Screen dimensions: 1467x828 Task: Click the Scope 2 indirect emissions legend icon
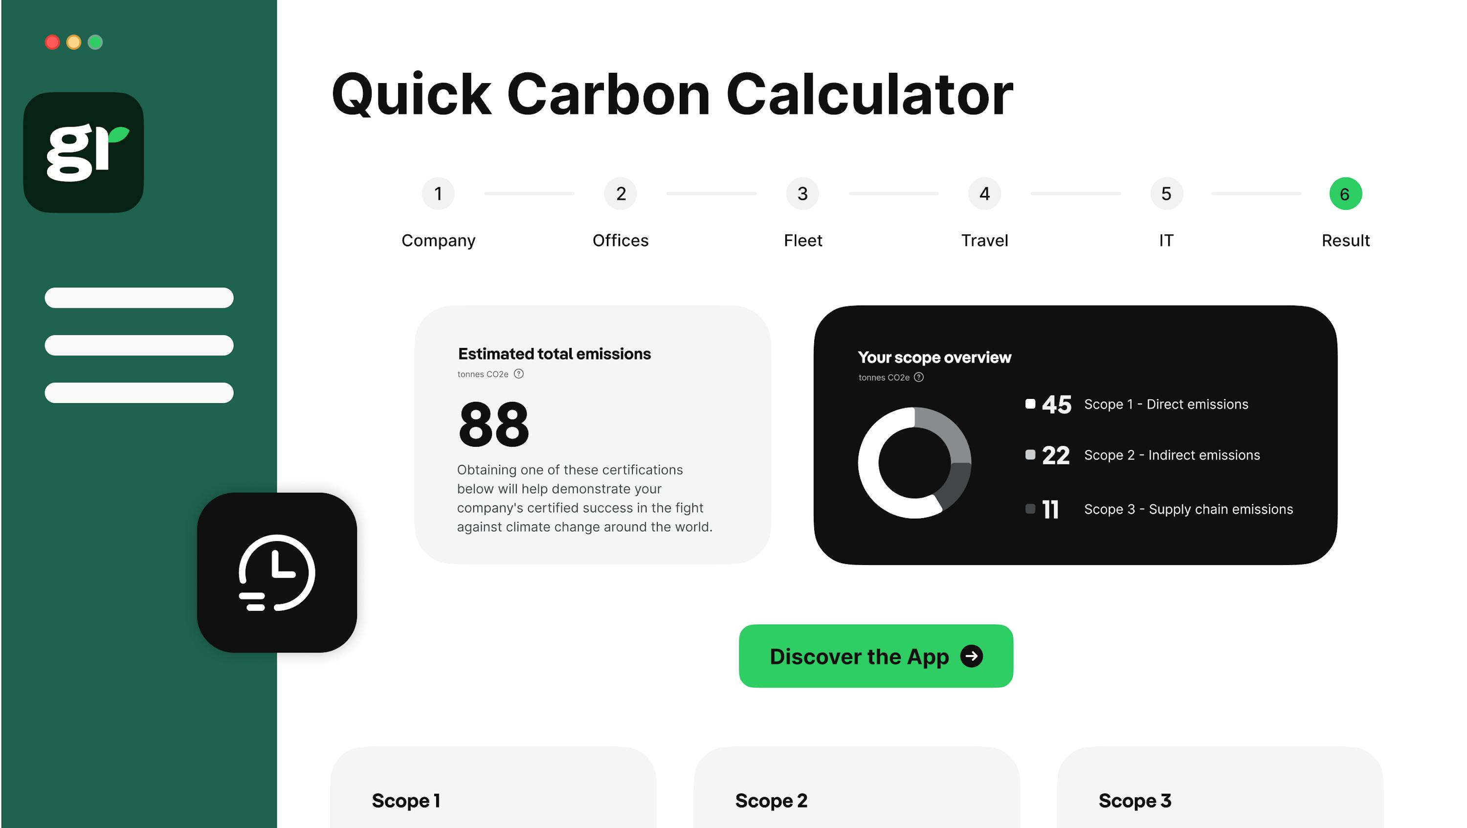pos(1029,454)
